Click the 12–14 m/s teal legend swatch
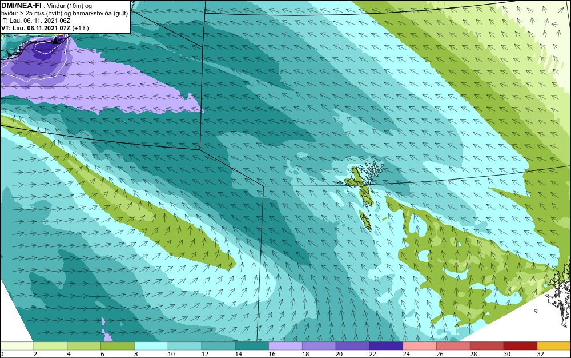This screenshot has height=358, width=571. (x=218, y=346)
